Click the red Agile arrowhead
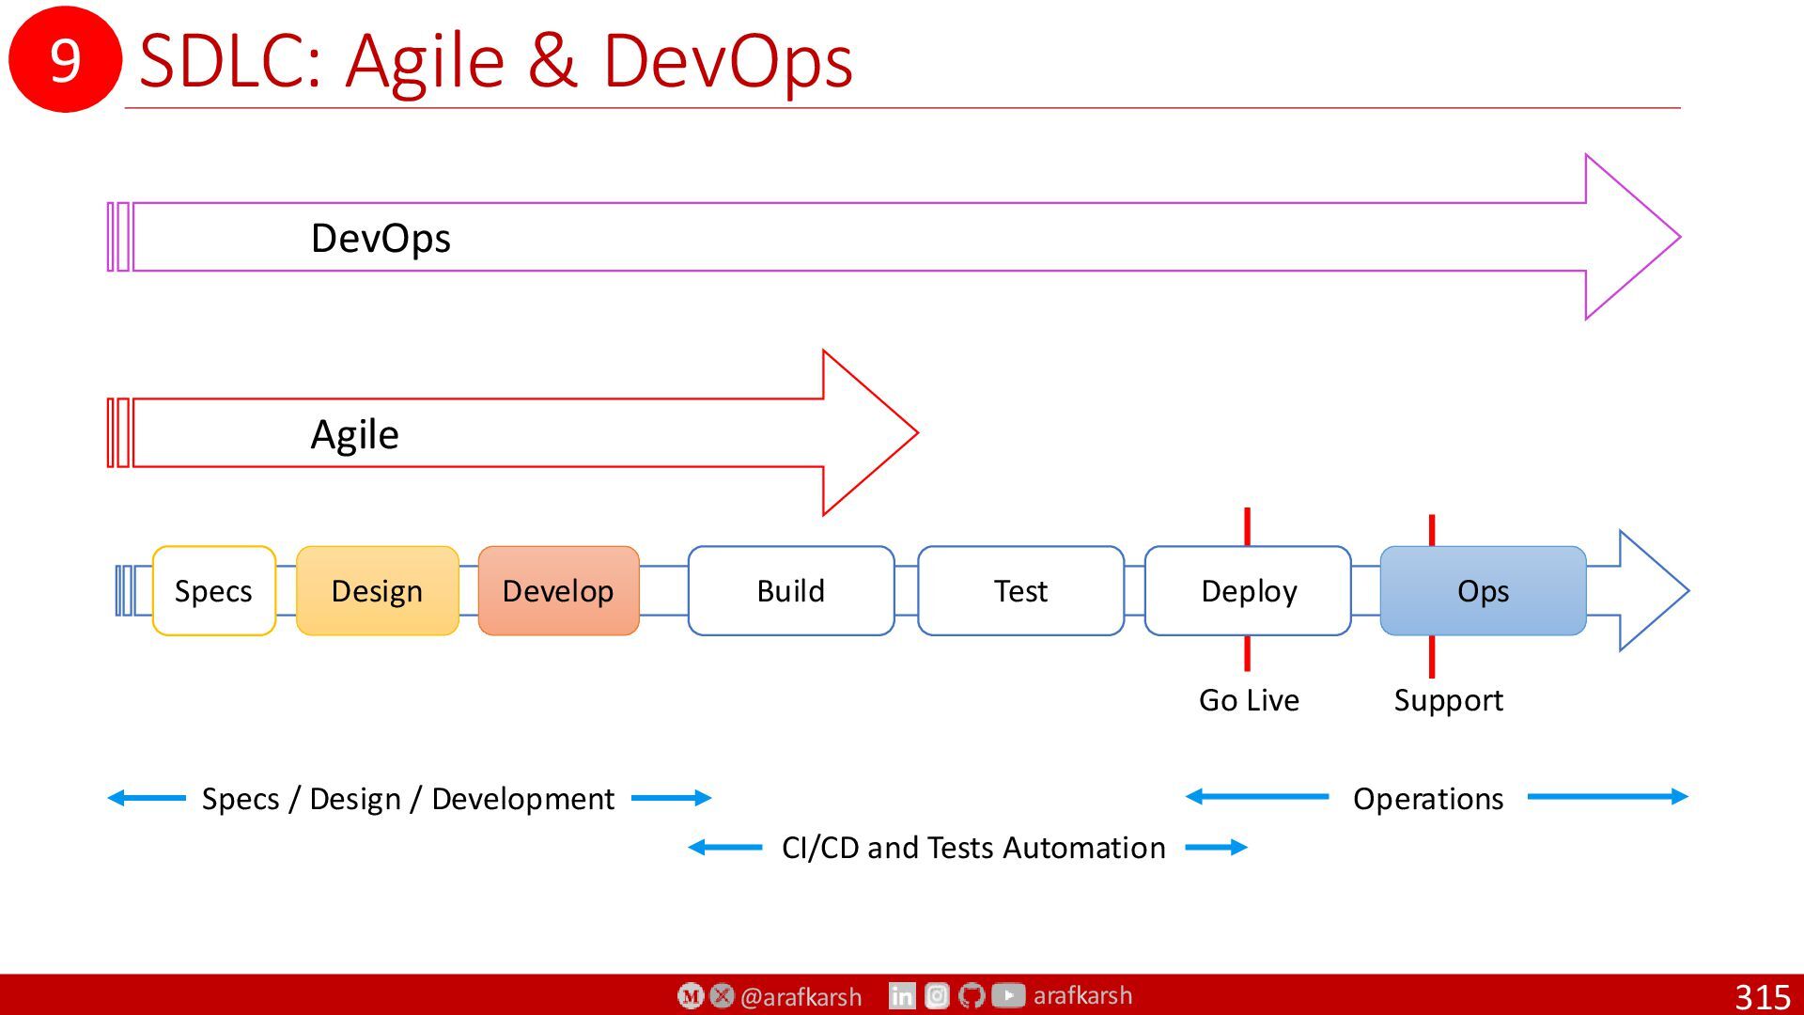1804x1015 pixels. click(870, 432)
